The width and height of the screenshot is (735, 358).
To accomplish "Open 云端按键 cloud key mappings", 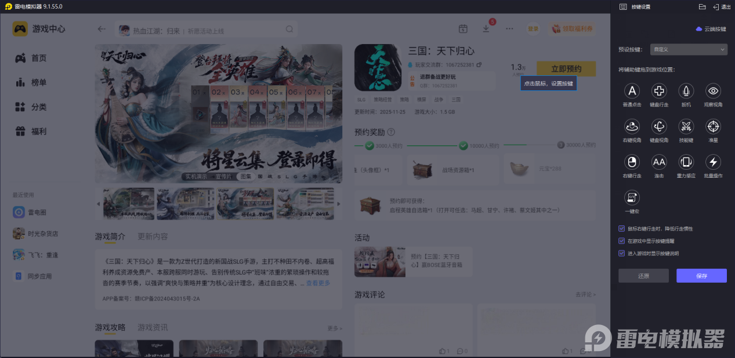I will [711, 29].
